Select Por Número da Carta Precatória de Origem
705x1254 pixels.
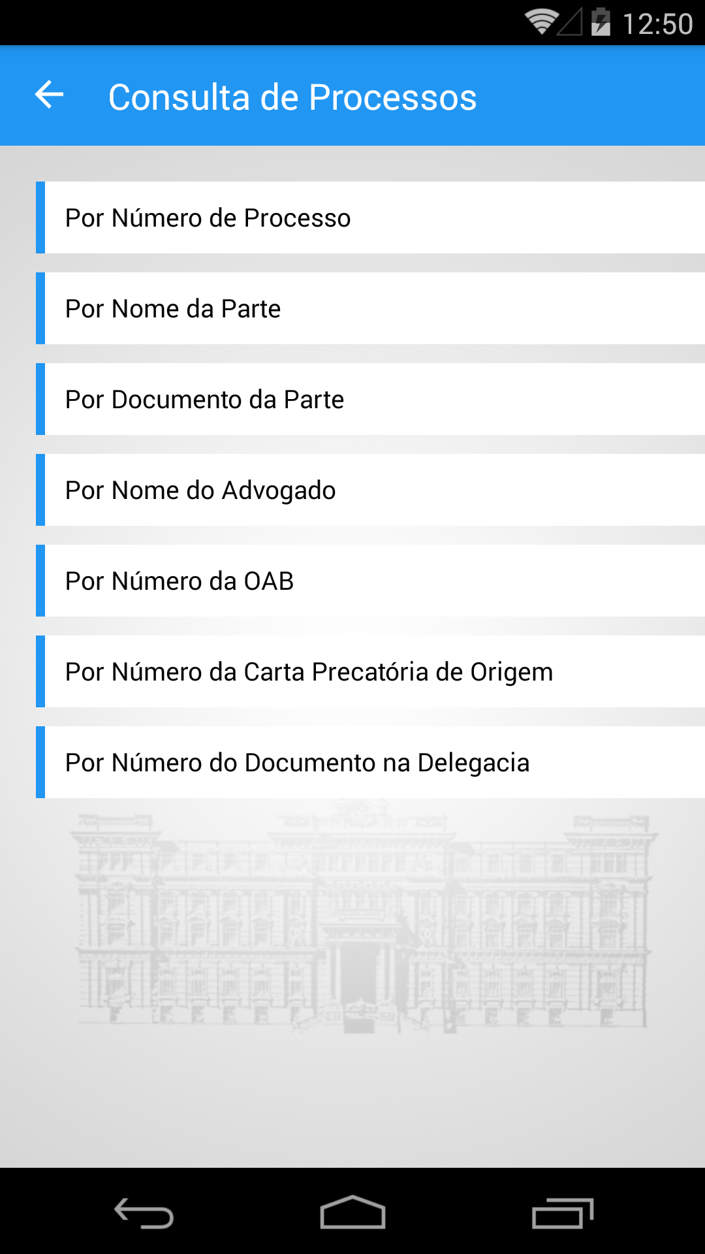pyautogui.click(x=372, y=671)
